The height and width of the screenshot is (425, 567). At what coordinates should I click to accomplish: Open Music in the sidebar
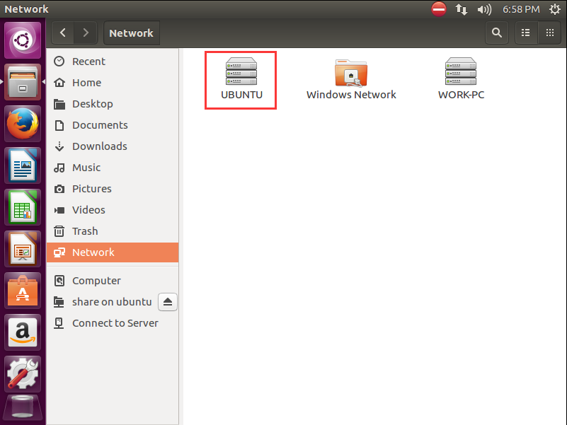pyautogui.click(x=113, y=168)
